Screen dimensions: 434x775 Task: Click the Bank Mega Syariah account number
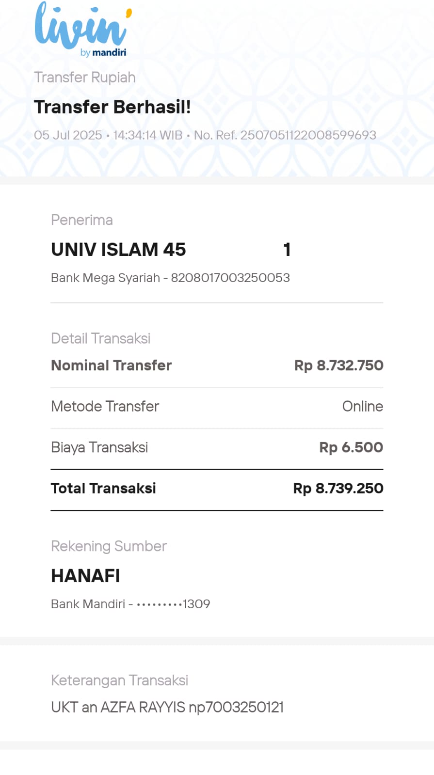pyautogui.click(x=230, y=278)
